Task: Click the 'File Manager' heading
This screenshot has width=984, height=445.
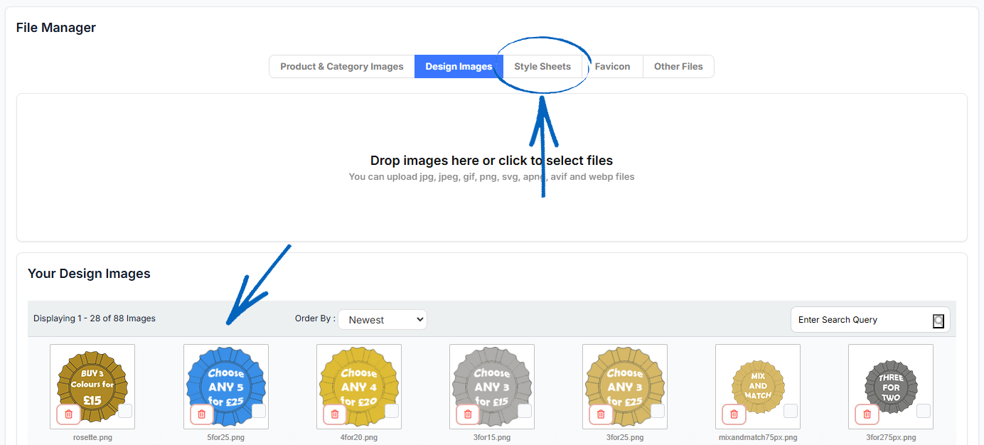Action: [56, 28]
